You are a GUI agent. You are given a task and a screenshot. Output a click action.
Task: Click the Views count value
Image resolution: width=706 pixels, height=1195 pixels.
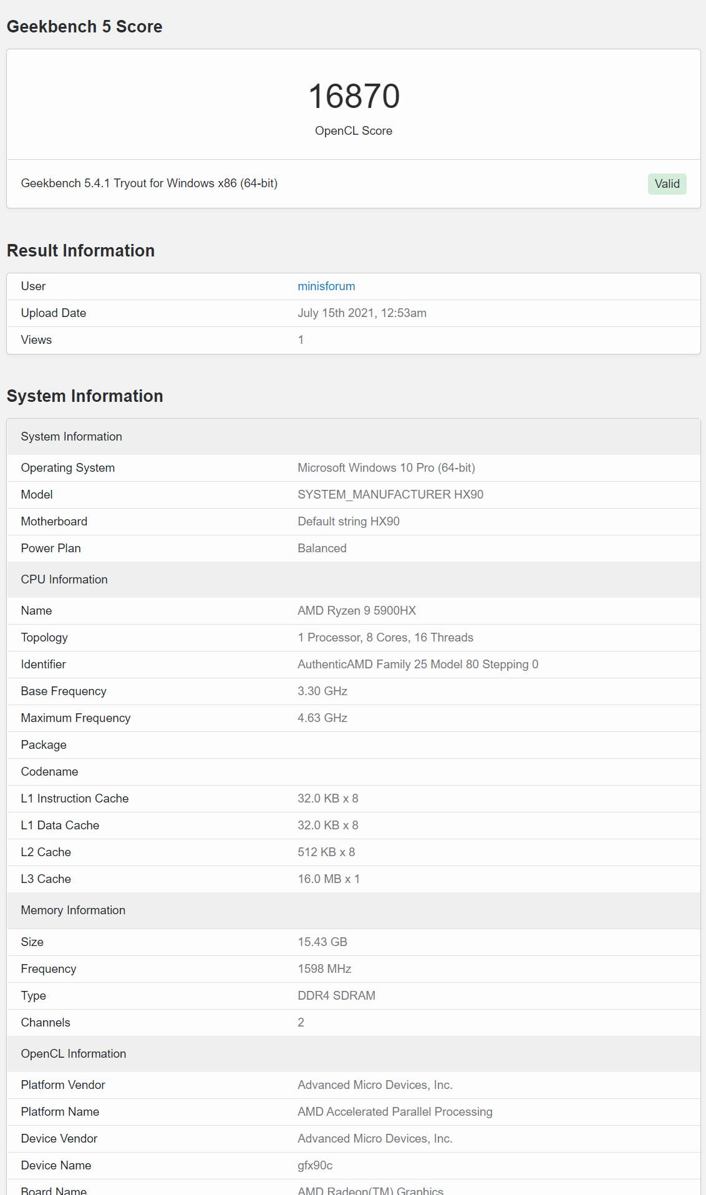tap(301, 339)
